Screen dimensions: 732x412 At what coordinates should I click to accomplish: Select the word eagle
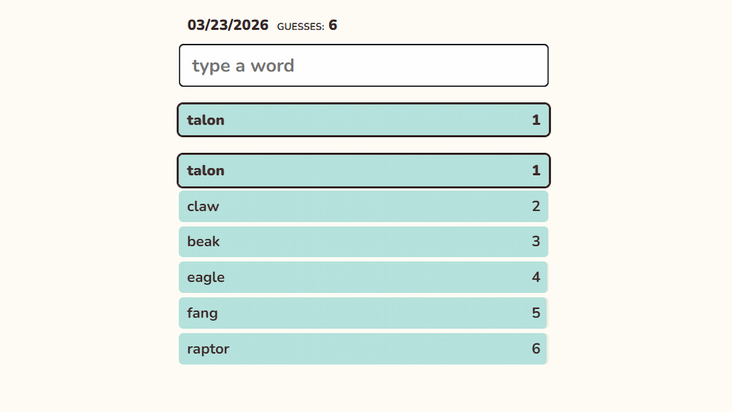pyautogui.click(x=206, y=278)
